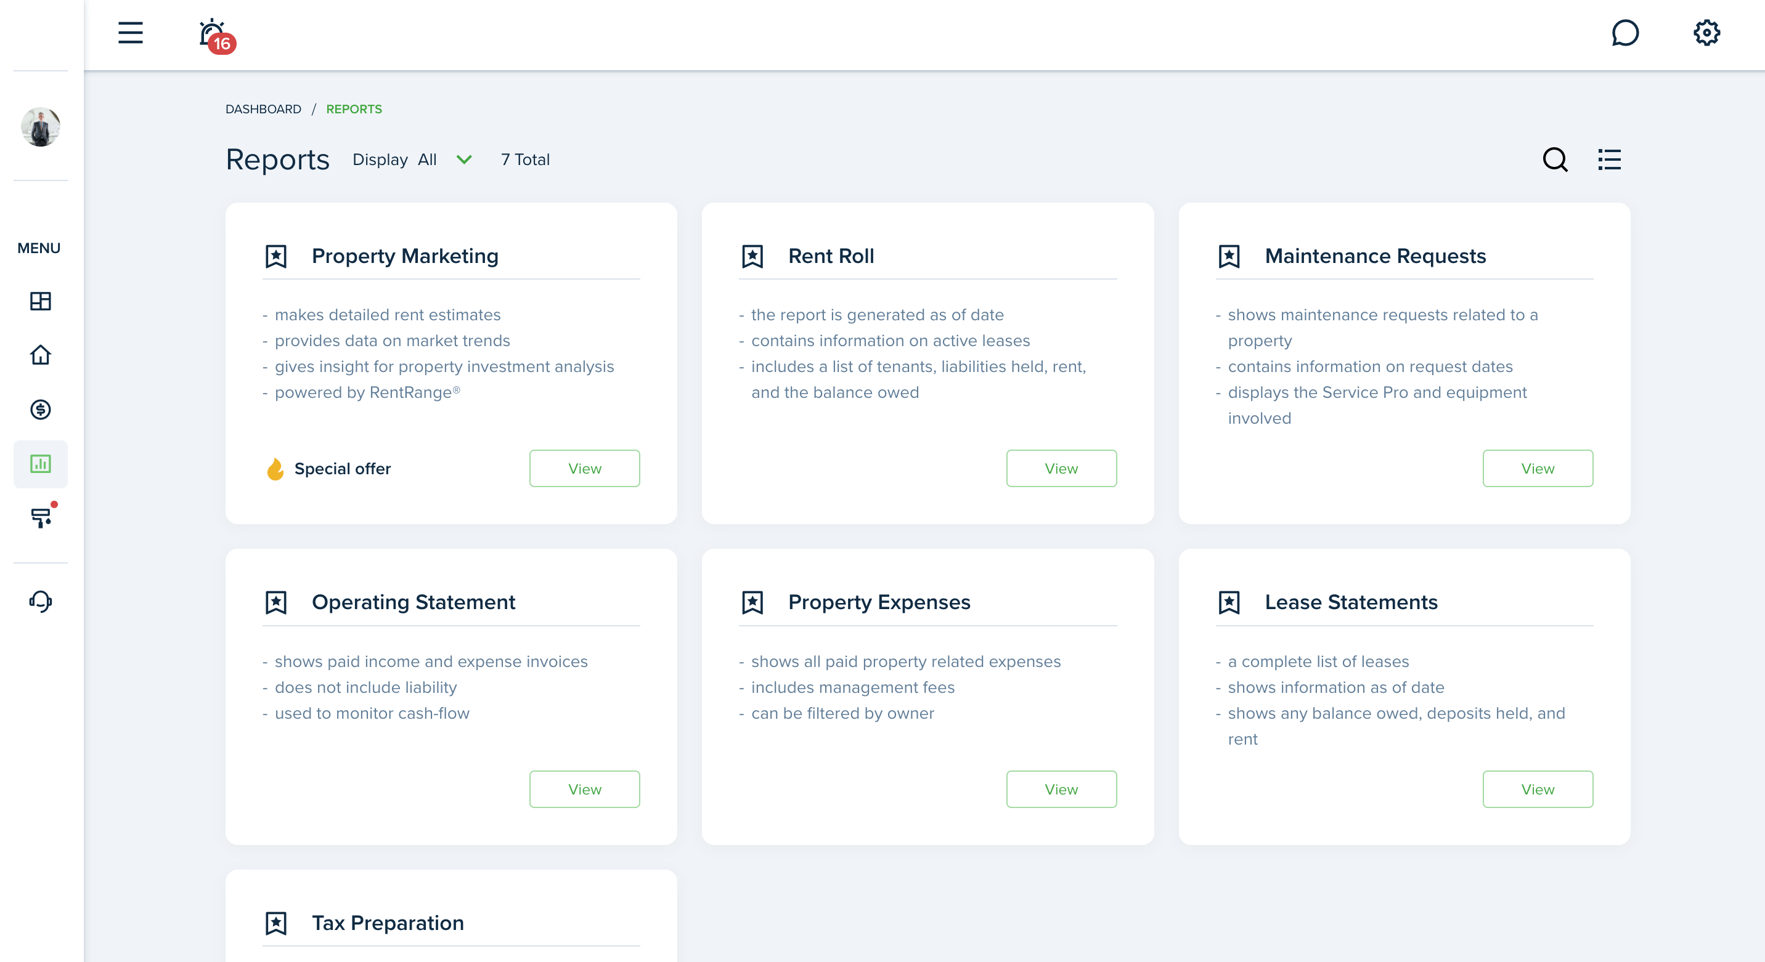Click the Reports page heading
Viewport: 1765px width, 962px height.
[277, 160]
